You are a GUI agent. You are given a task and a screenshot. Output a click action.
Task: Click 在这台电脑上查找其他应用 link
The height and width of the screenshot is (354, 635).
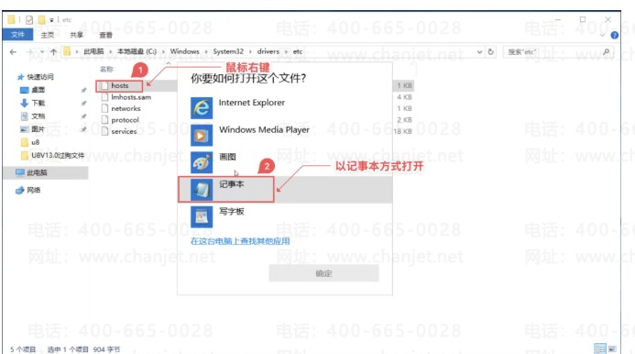pyautogui.click(x=240, y=241)
